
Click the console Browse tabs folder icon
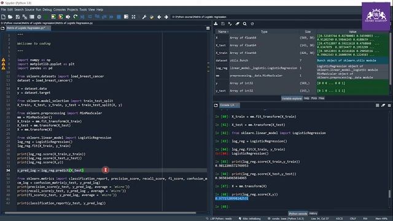(216, 105)
